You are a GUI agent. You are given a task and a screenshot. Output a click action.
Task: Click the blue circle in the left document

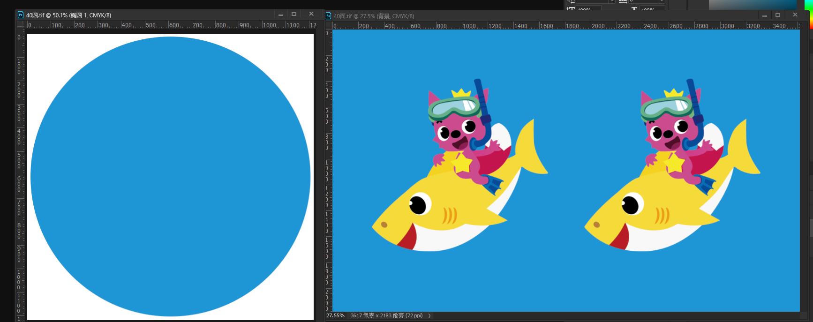171,177
